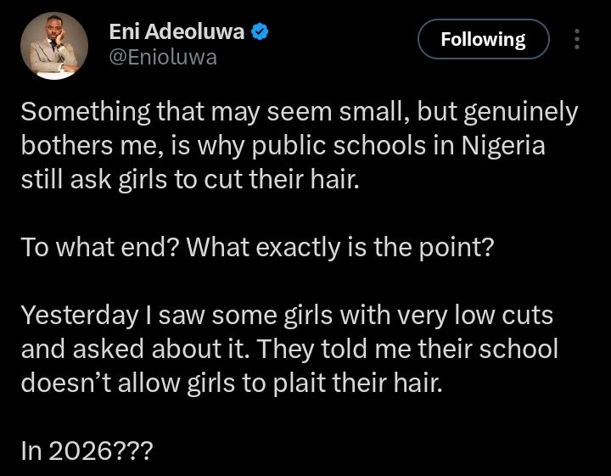Viewport: 611px width, 476px height.
Task: Click the text "In 2026???"
Action: click(87, 451)
